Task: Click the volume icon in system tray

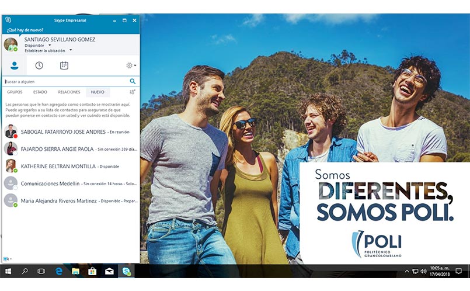Action: pyautogui.click(x=423, y=271)
